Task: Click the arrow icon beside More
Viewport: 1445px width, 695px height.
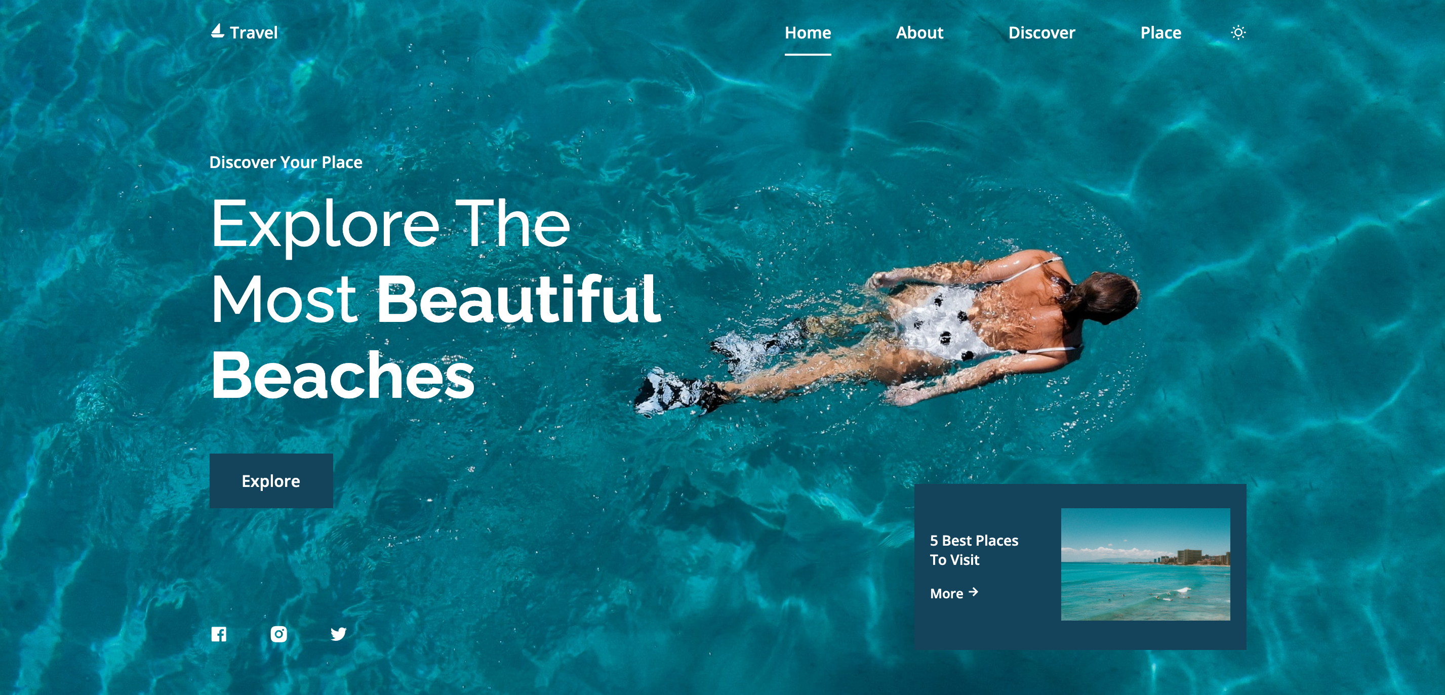Action: coord(973,592)
